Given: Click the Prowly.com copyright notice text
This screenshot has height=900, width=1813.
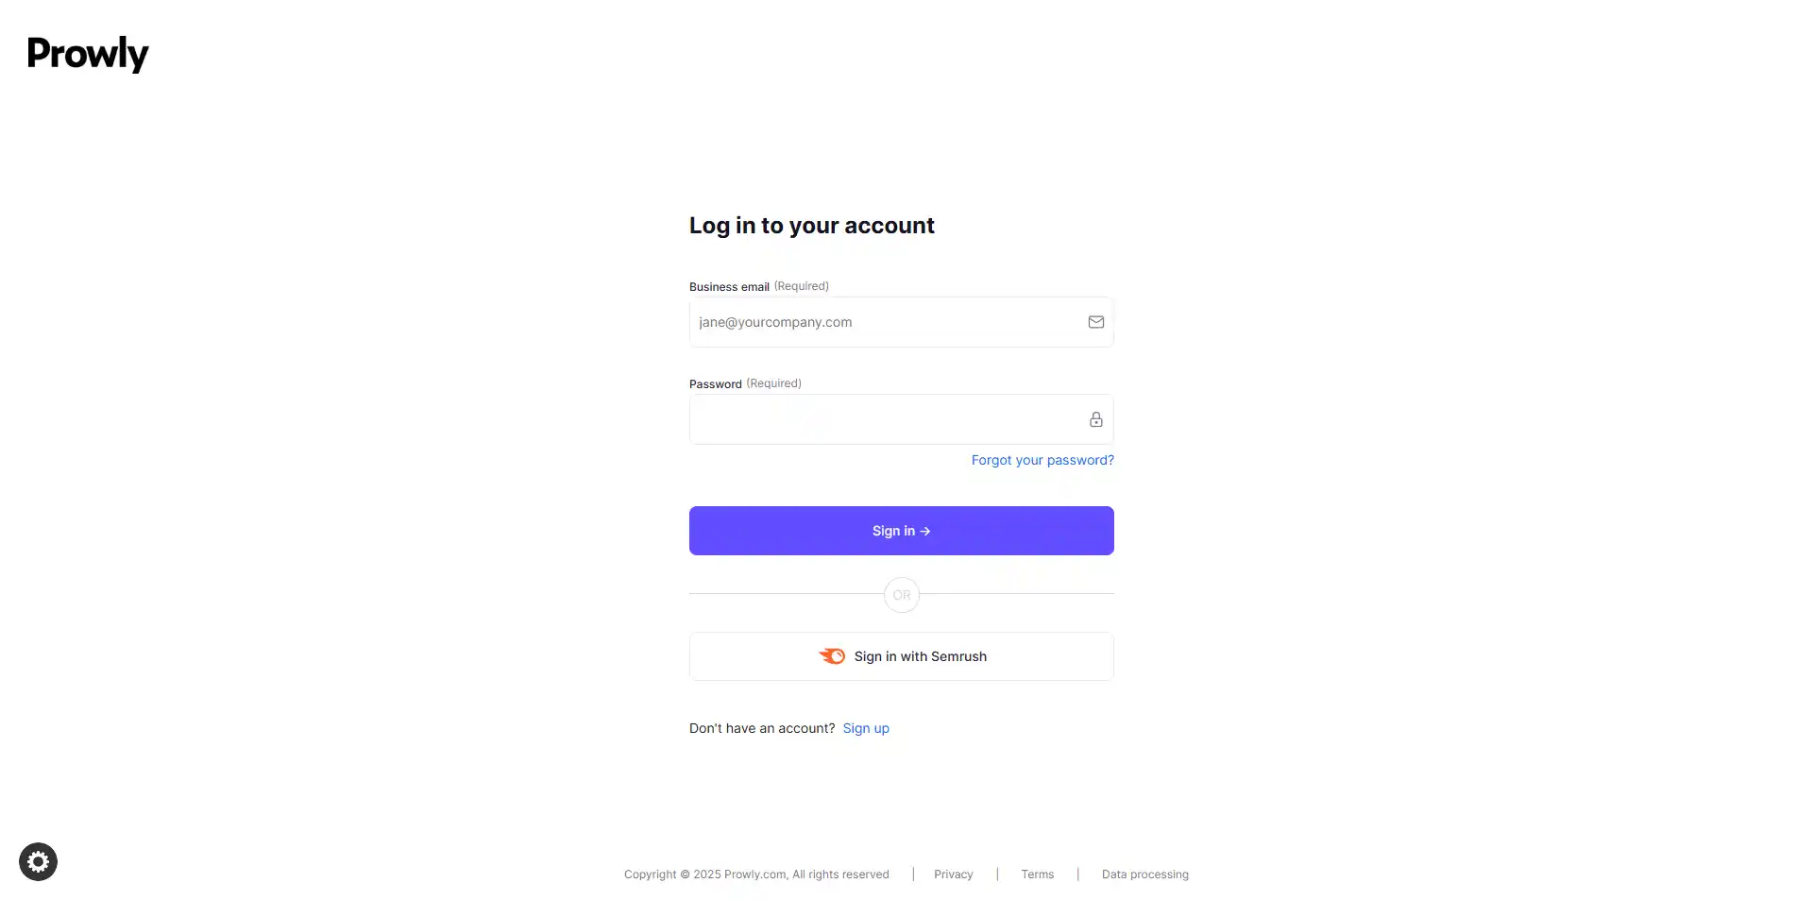Looking at the screenshot, I should click(x=756, y=875).
